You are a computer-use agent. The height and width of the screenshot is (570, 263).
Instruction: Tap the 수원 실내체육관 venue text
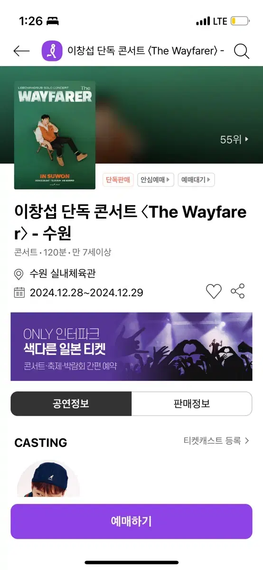(63, 274)
